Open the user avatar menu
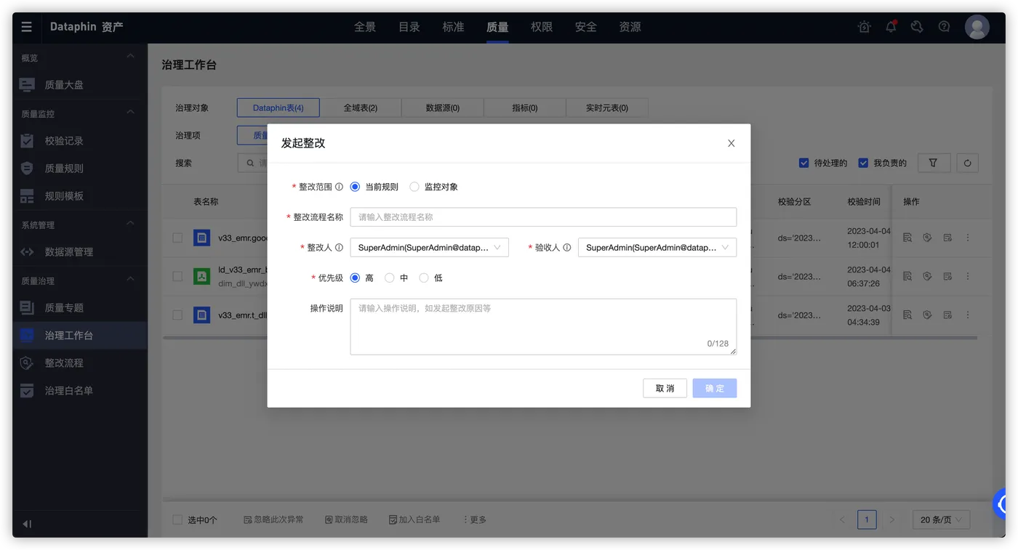This screenshot has height=550, width=1018. (977, 27)
